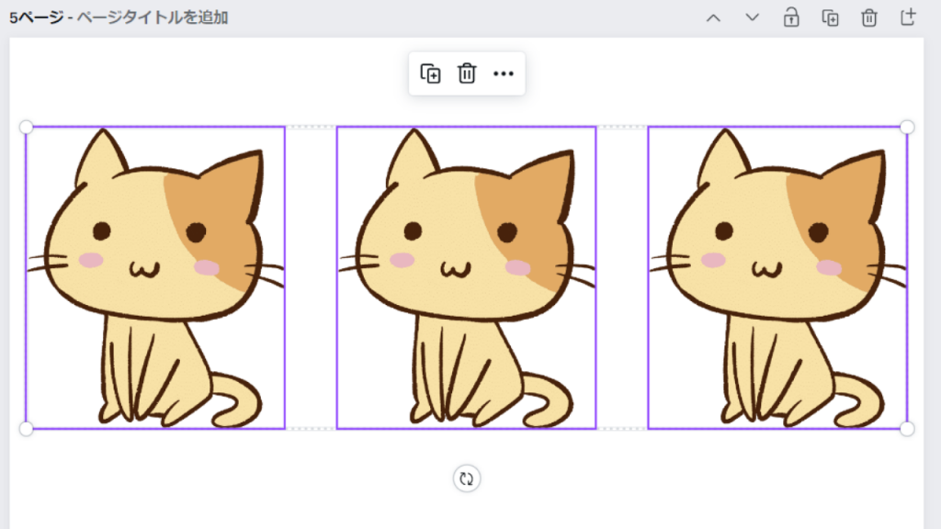The width and height of the screenshot is (941, 529).
Task: Delete selection via floating toolbar trash
Action: [467, 73]
